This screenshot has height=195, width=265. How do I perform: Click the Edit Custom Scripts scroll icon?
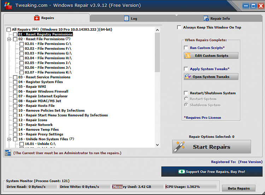[188, 55]
